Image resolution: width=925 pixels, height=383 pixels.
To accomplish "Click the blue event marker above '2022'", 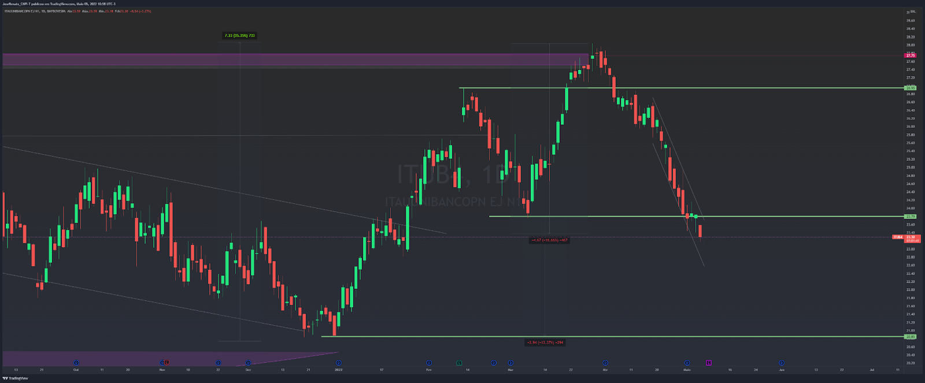I will tap(339, 363).
